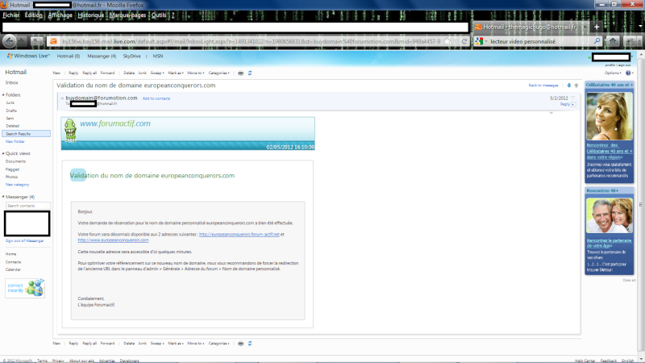The height and width of the screenshot is (363, 645).
Task: Open the Outils menu
Action: click(159, 15)
